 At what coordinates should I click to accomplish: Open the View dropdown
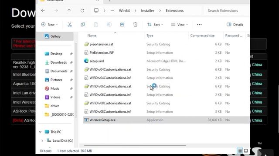[x=179, y=25]
